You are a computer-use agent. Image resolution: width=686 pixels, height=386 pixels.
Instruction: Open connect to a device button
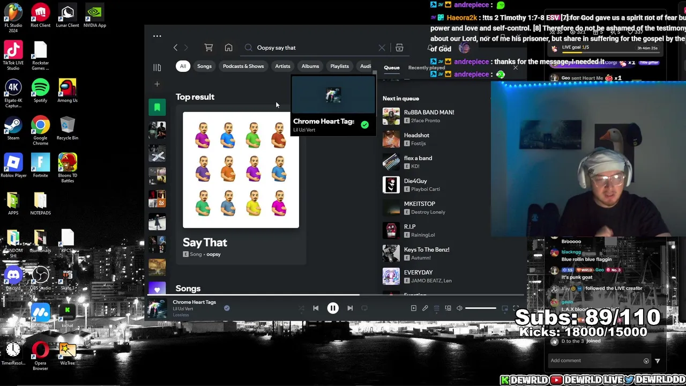pyautogui.click(x=448, y=308)
